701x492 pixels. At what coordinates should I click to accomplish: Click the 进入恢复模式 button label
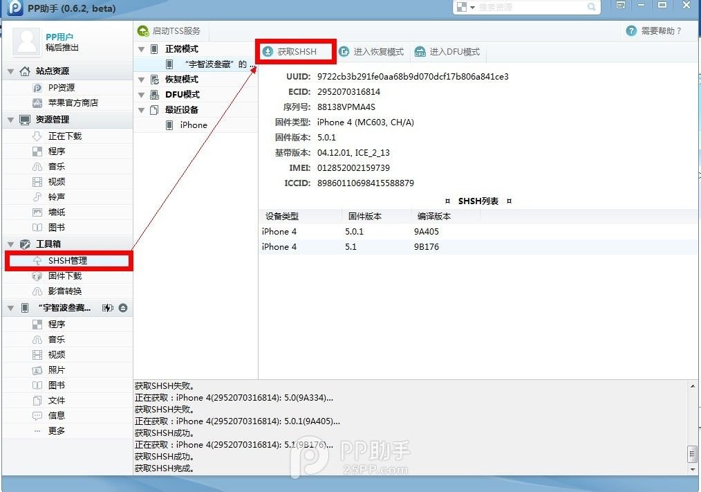(x=379, y=51)
